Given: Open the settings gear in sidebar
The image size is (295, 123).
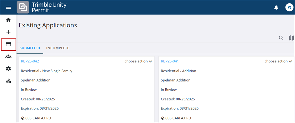Looking at the screenshot, I should tap(8, 69).
